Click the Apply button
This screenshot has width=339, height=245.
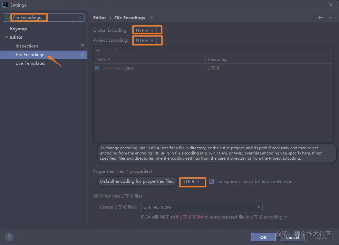click(x=321, y=237)
